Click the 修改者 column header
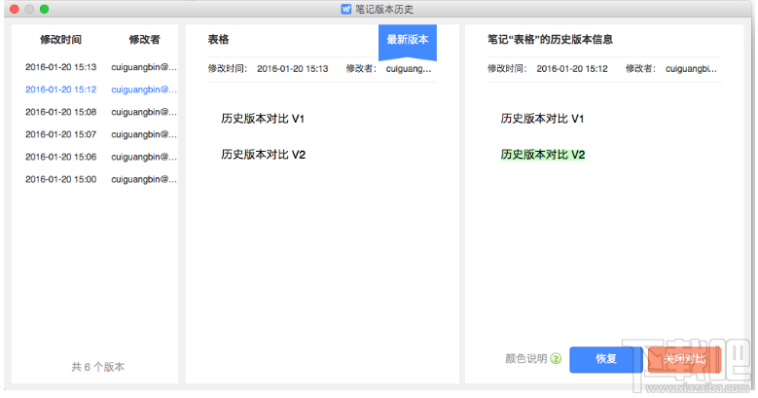This screenshot has height=398, width=758. coord(144,40)
